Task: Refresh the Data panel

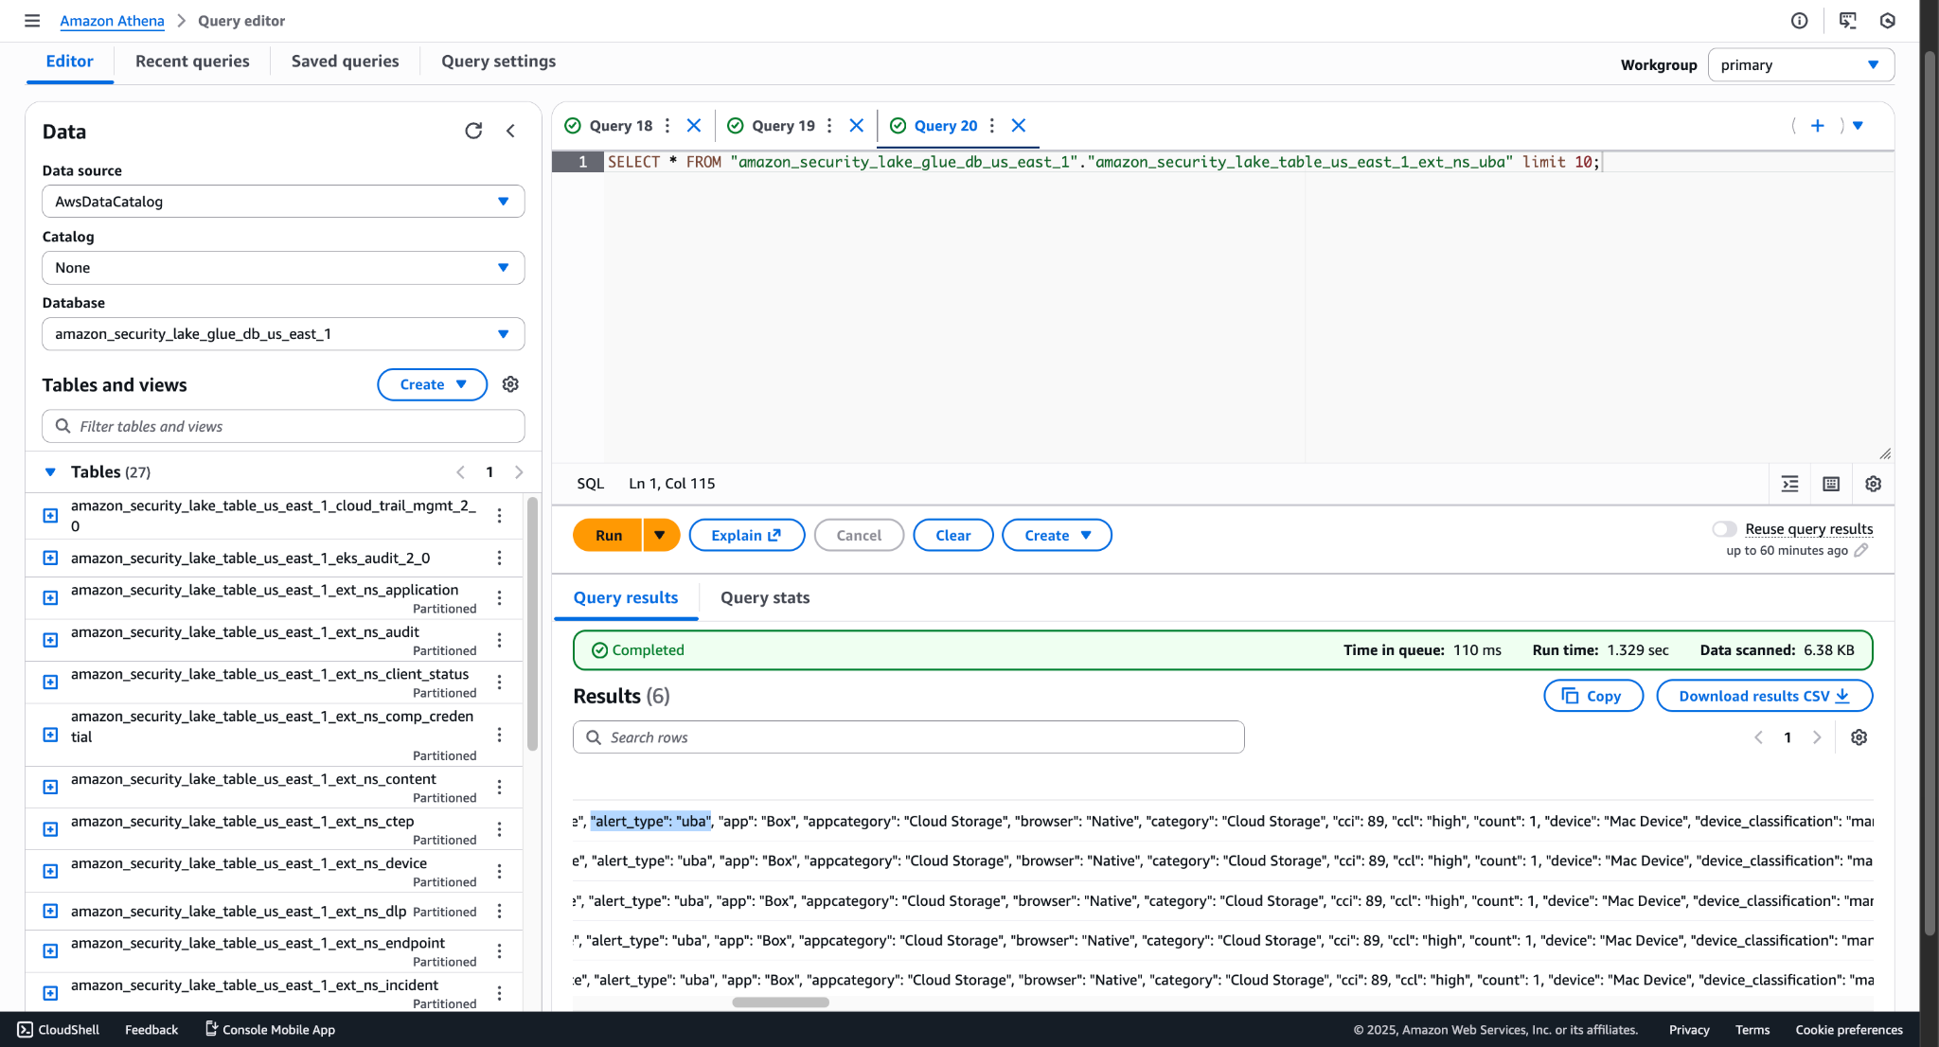Action: pyautogui.click(x=473, y=131)
